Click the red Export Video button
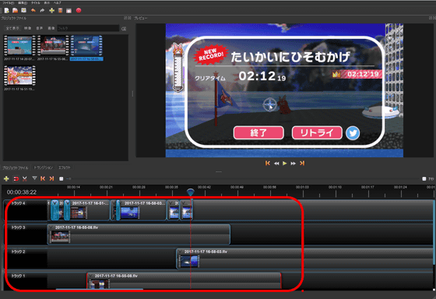 (79, 11)
